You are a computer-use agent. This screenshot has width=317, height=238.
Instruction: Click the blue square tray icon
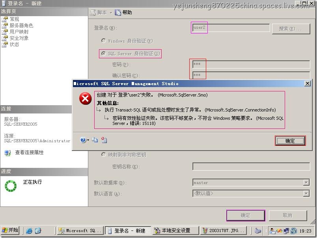pos(293,231)
